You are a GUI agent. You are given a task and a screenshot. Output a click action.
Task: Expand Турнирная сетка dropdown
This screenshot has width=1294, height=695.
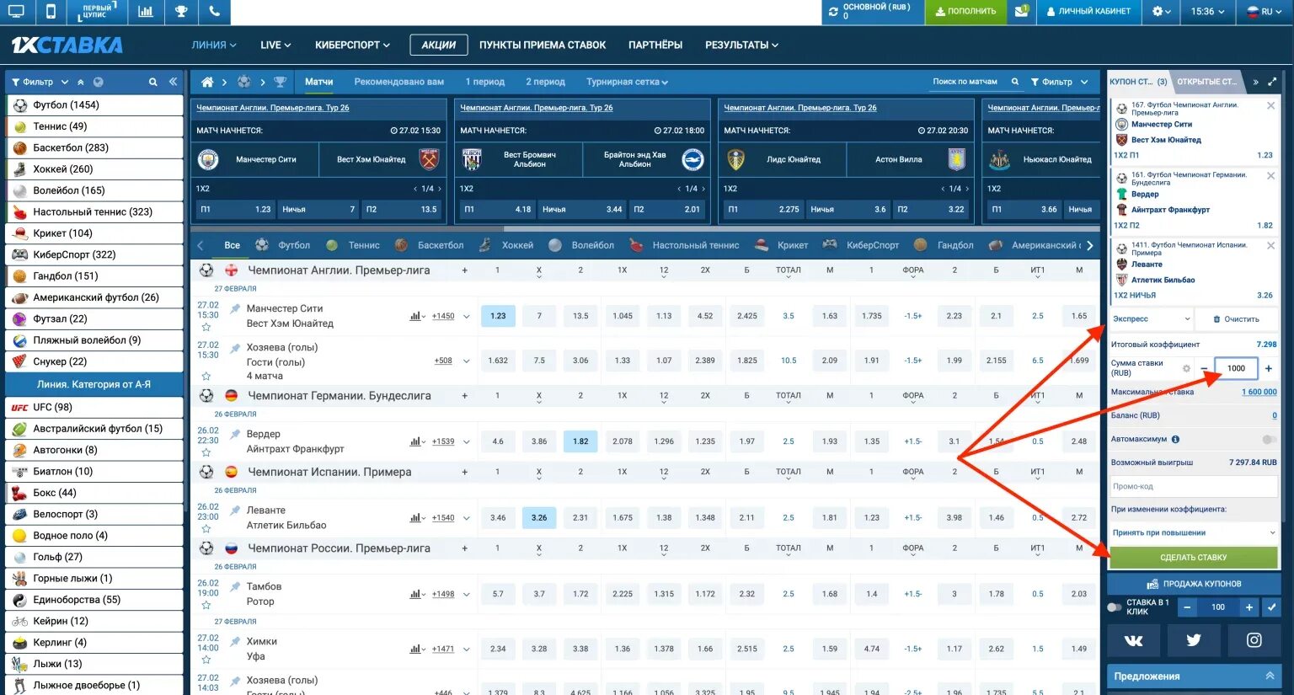[627, 82]
